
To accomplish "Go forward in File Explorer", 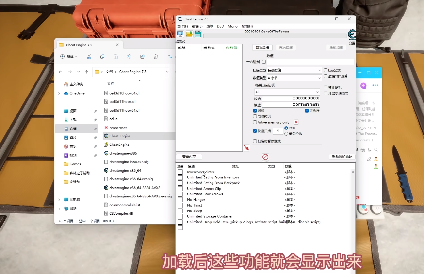I will coord(70,72).
